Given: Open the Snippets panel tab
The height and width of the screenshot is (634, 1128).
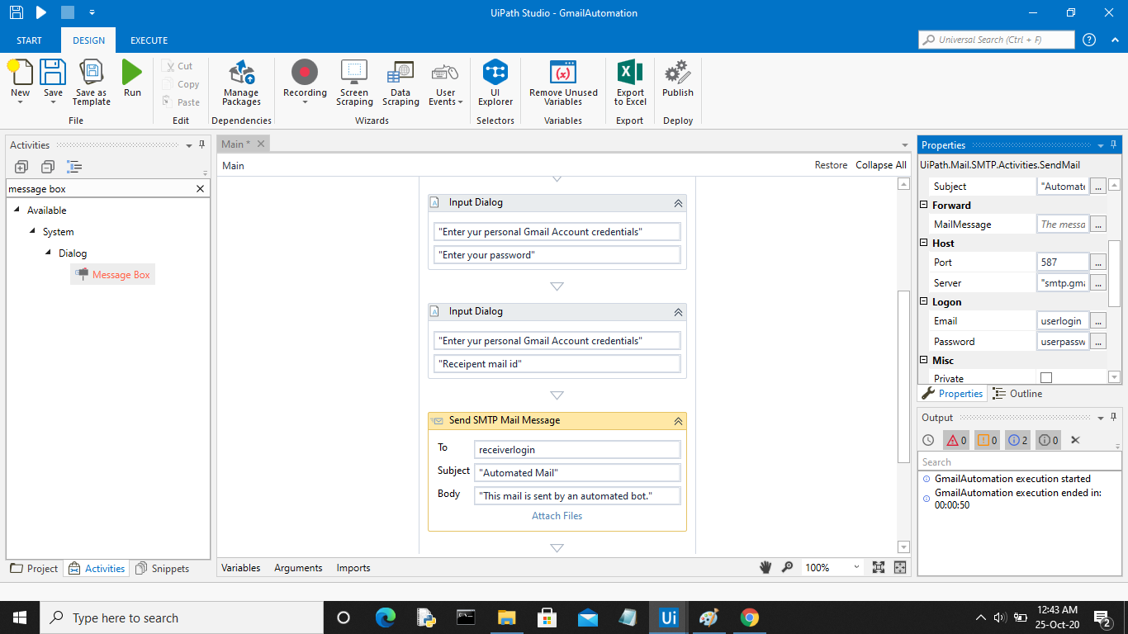Looking at the screenshot, I should pos(163,569).
